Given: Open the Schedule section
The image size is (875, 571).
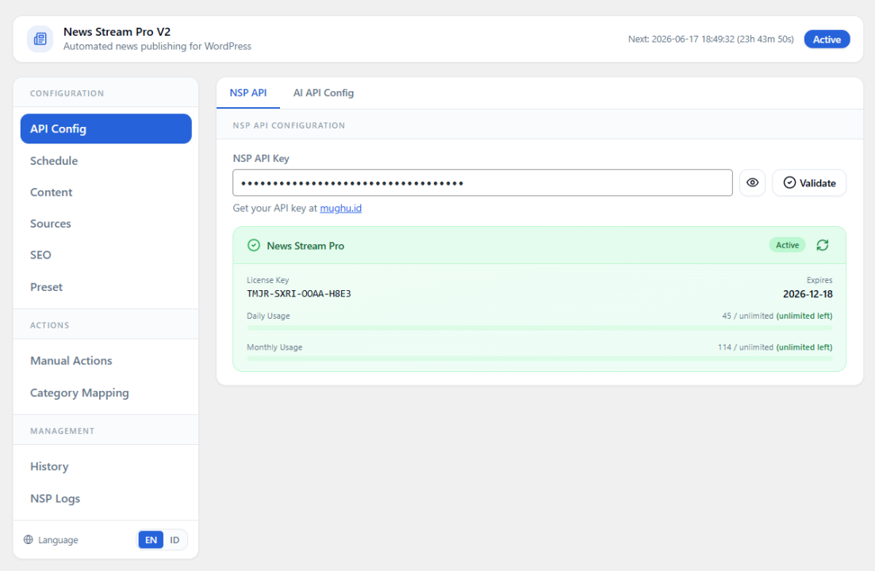Looking at the screenshot, I should click(106, 160).
